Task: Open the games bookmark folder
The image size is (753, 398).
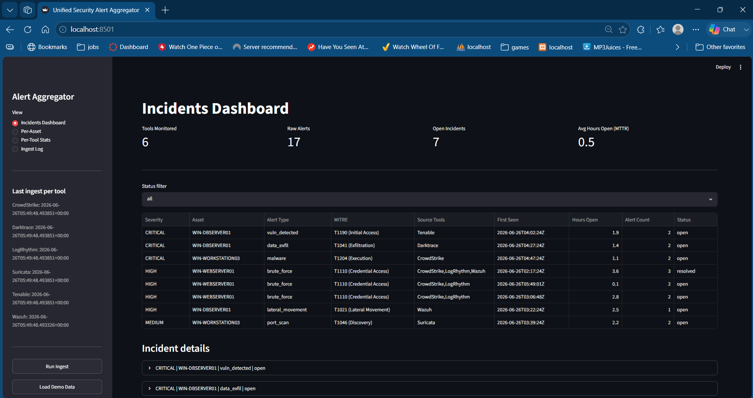Action: 515,47
